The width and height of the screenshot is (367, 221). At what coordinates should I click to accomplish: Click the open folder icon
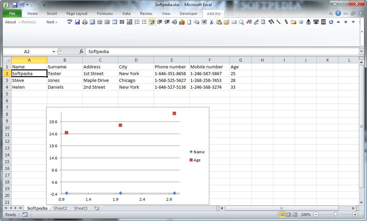[226, 22]
